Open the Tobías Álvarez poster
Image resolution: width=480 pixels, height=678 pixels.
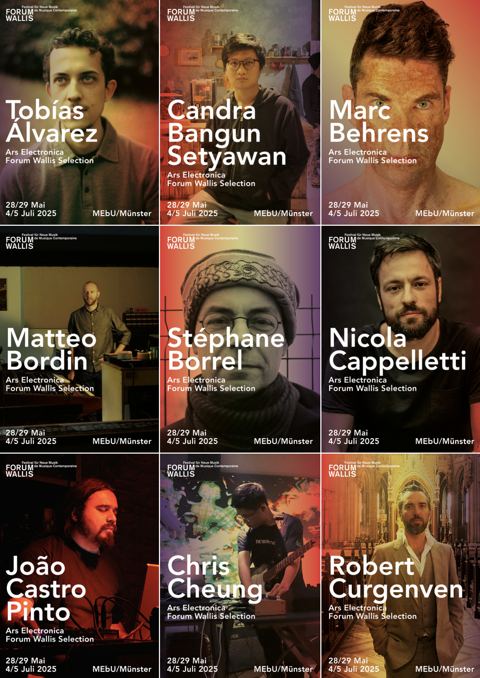tap(79, 112)
